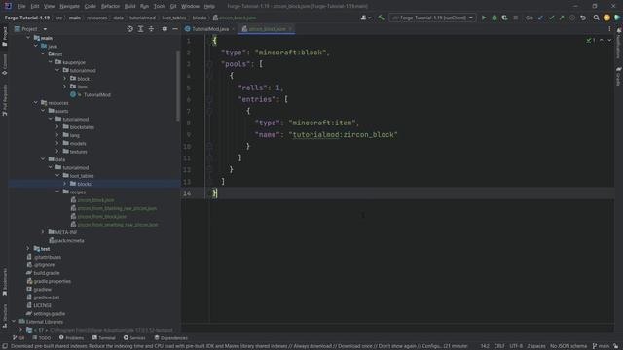Open Project panel settings gear
Viewport: 623px width, 350px height.
coord(165,29)
